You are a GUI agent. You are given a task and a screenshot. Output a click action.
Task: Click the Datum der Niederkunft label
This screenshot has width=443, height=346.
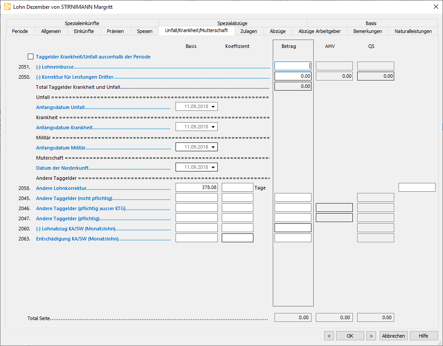pos(62,168)
